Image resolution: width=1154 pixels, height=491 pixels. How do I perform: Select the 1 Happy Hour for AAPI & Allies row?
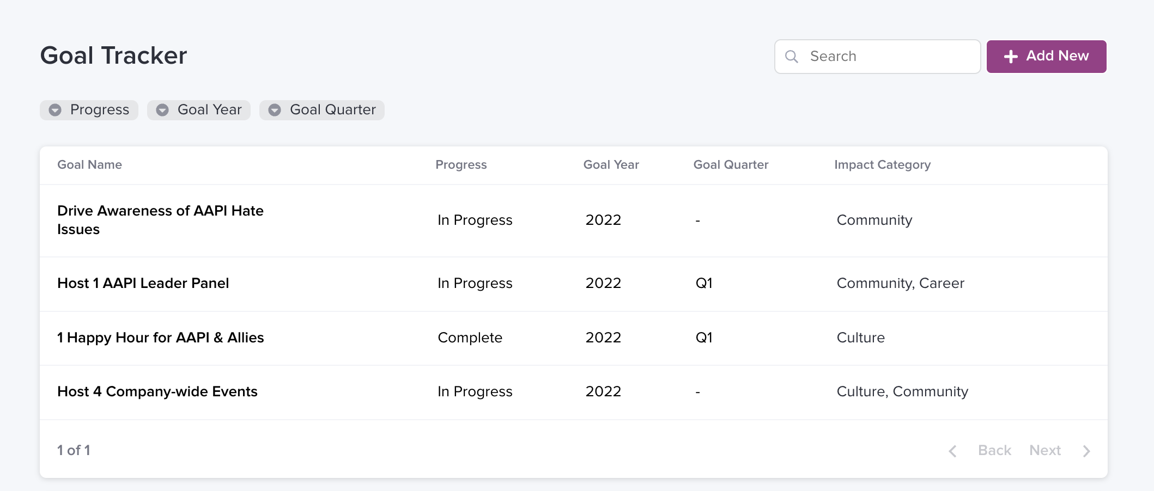pyautogui.click(x=161, y=337)
